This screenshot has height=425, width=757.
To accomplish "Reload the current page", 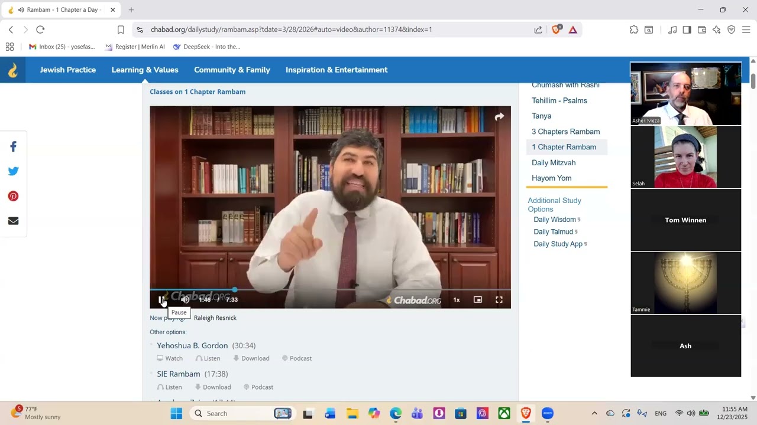I will click(x=40, y=30).
